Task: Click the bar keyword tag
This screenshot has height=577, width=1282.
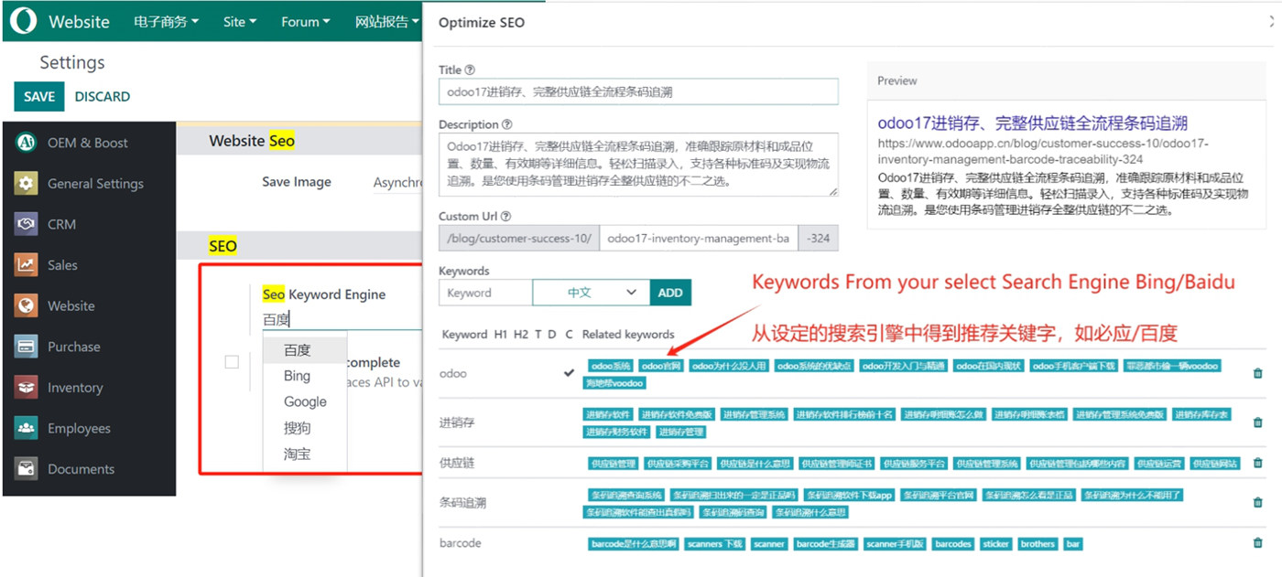Action: [1073, 543]
